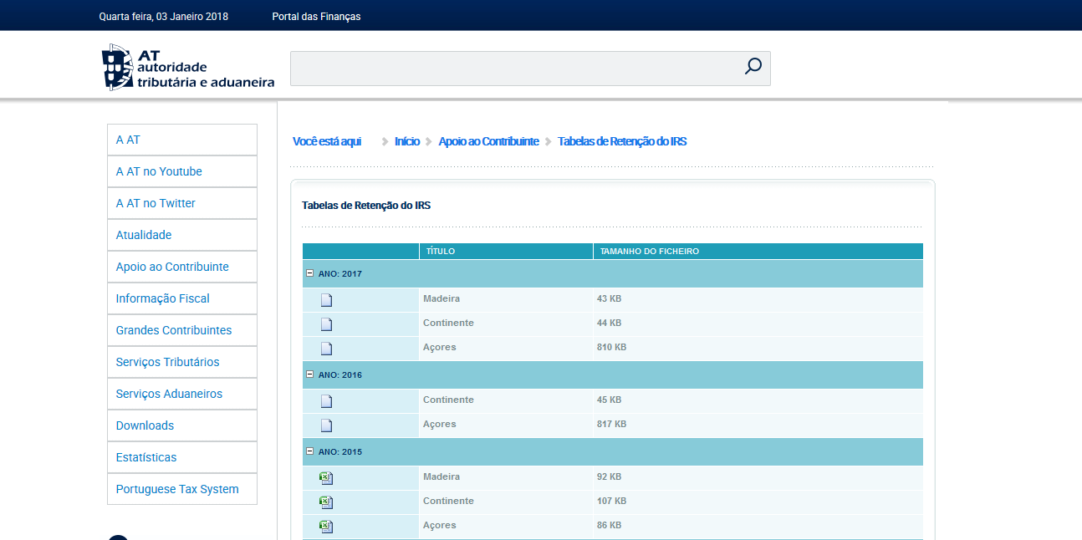
Task: Click the Início breadcrumb link
Action: click(407, 141)
